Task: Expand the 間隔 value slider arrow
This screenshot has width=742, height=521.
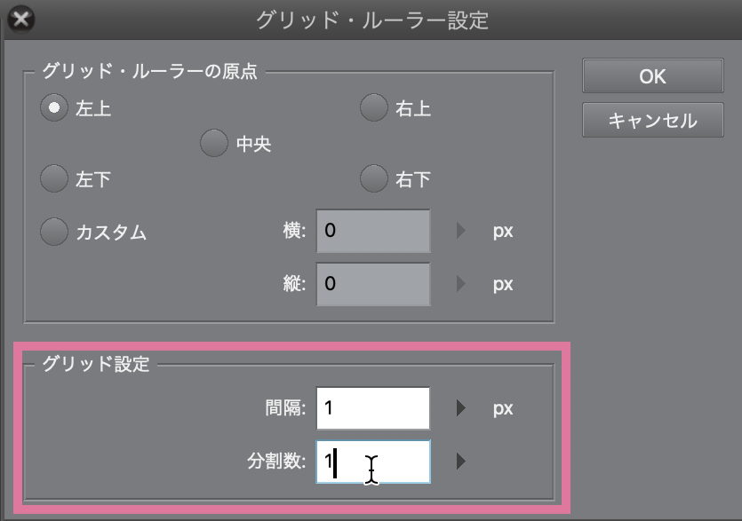Action: 461,408
